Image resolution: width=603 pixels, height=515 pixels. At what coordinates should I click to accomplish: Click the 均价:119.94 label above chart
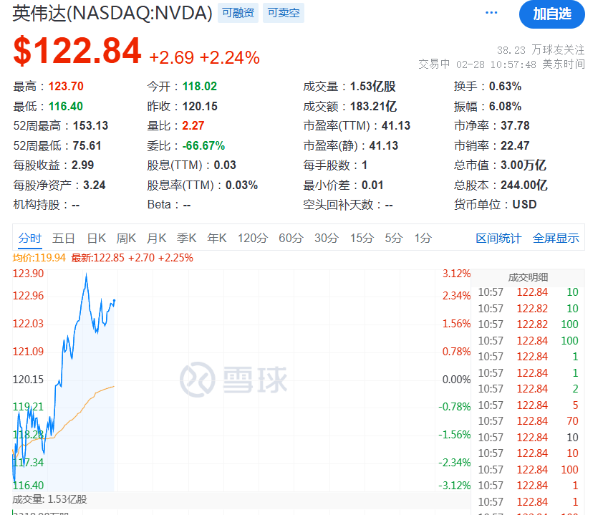point(39,258)
